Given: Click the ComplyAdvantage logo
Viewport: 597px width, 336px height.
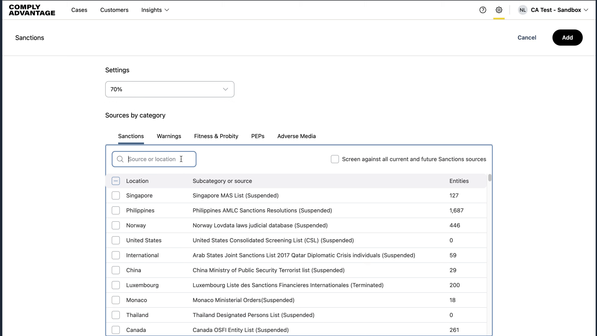Looking at the screenshot, I should [x=32, y=10].
